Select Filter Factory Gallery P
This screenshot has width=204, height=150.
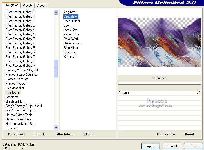pyautogui.click(x=20, y=39)
